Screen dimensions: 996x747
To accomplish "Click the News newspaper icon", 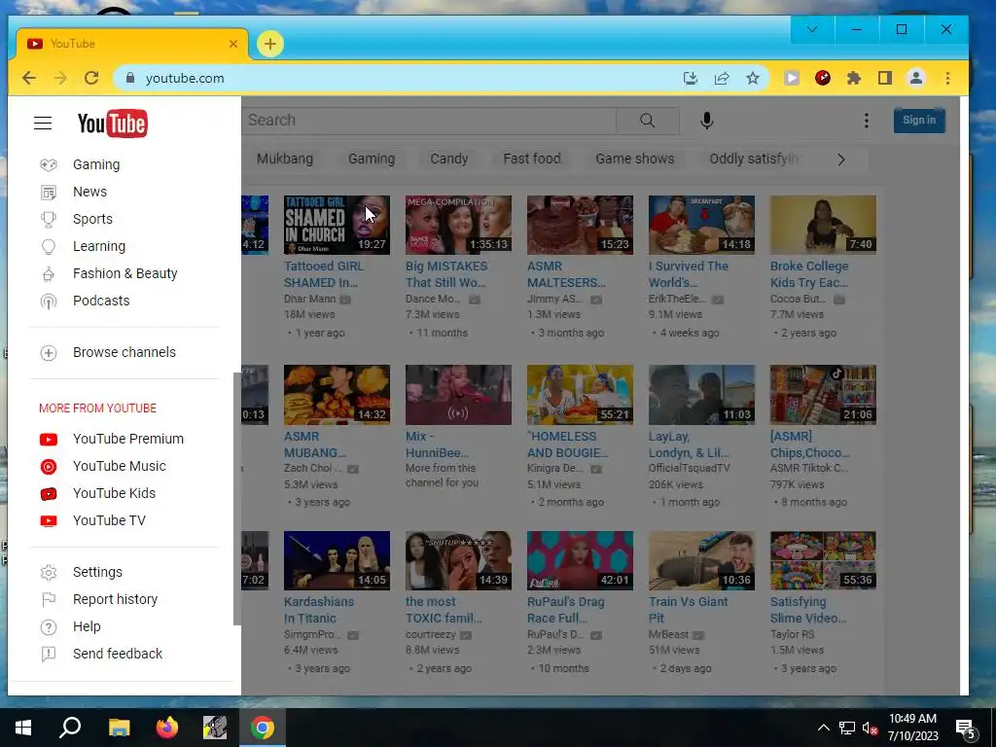I will coord(49,193).
